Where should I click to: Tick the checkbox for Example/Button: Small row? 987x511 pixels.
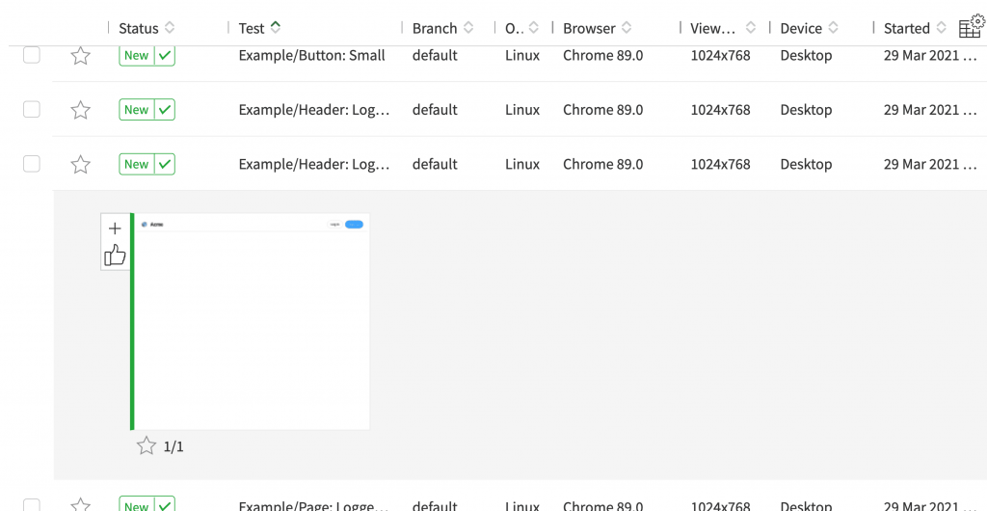(32, 56)
